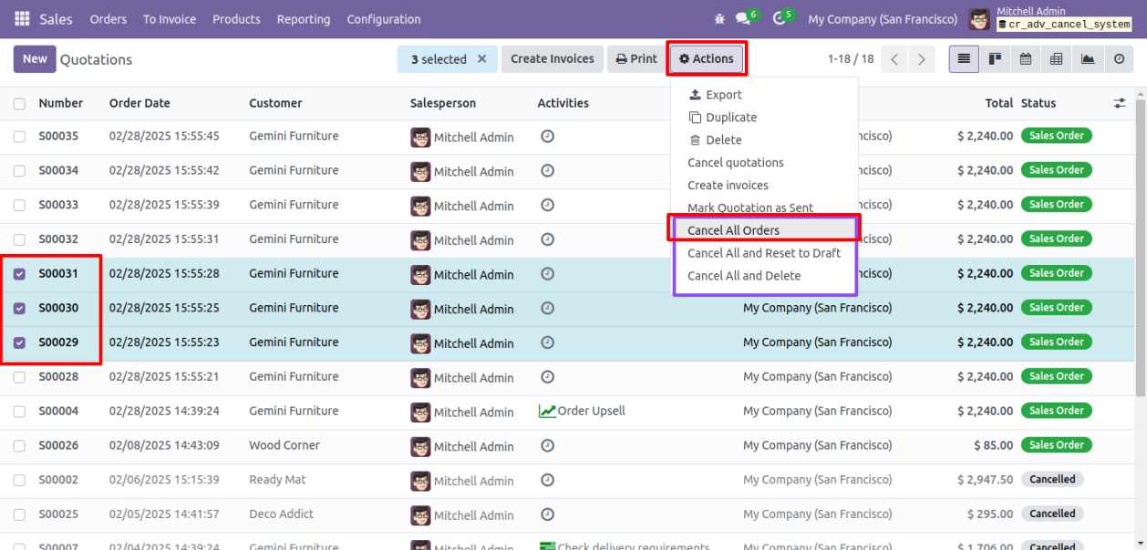Click the Create Invoices button
Viewport: 1147px width, 550px height.
pos(552,59)
